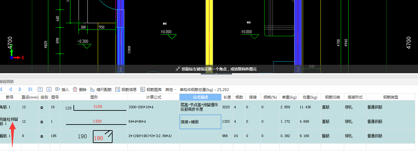
Task: Click the 箍筋 classification cell
Action: pos(332,136)
